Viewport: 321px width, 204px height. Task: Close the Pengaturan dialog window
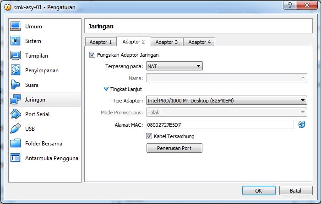(307, 5)
